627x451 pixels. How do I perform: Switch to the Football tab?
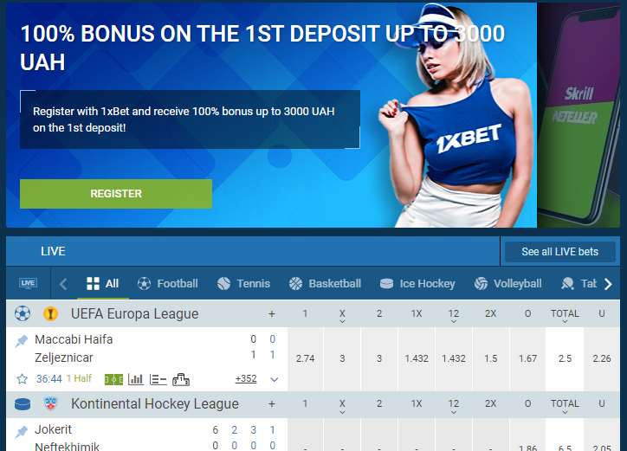click(167, 283)
